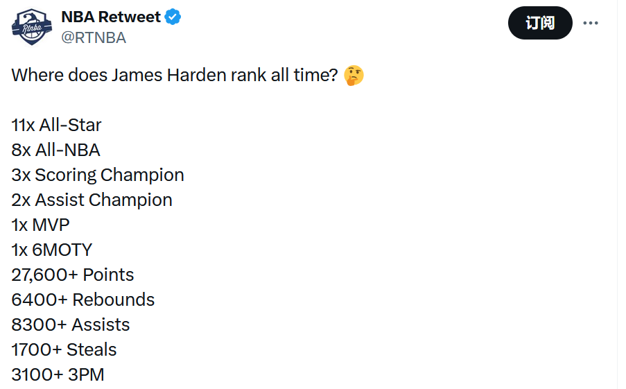Click the blue verified badge

tap(173, 17)
